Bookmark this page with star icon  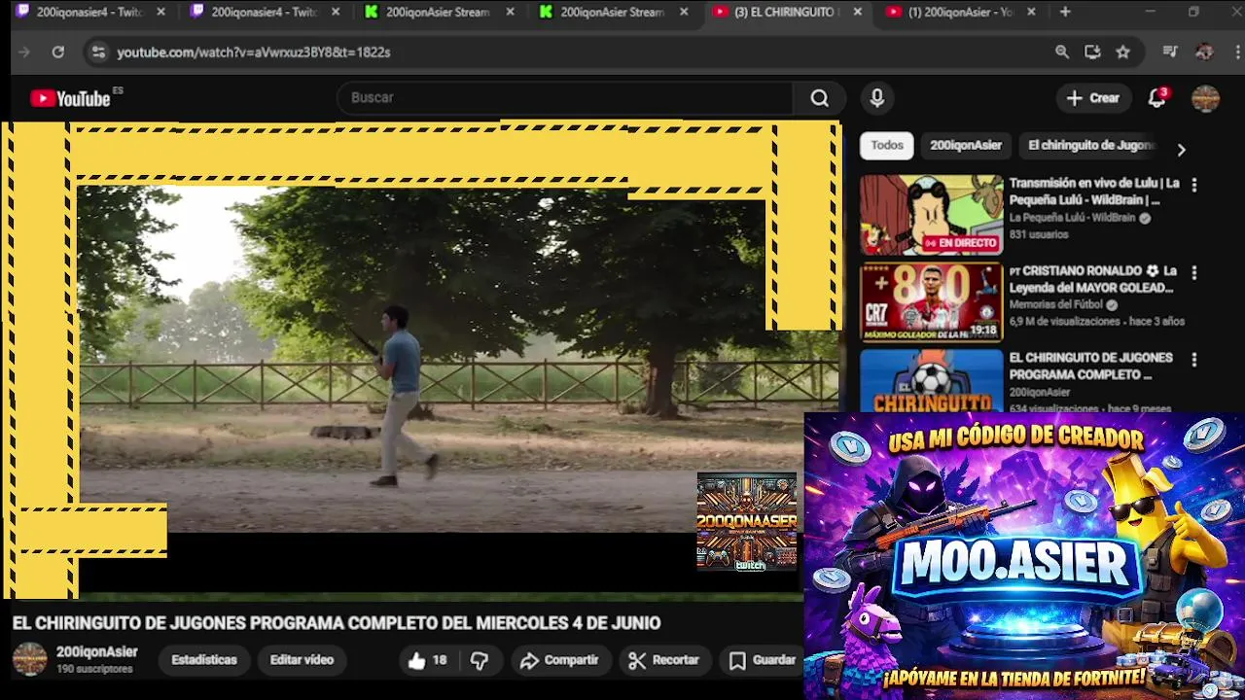click(x=1123, y=52)
